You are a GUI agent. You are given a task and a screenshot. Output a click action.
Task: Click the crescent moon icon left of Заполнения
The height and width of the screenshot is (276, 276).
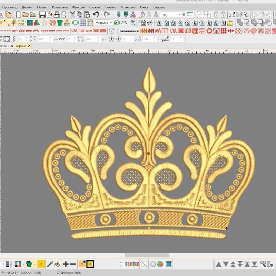tap(112, 31)
